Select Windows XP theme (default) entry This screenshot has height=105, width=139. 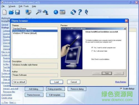[x=35, y=33]
